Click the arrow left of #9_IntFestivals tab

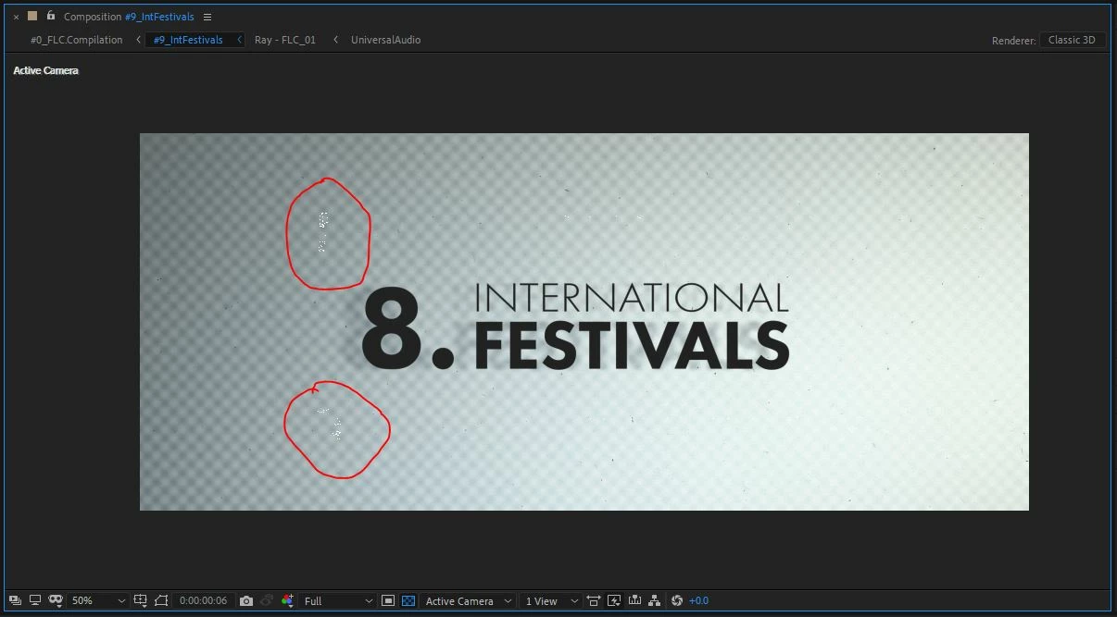tap(139, 40)
